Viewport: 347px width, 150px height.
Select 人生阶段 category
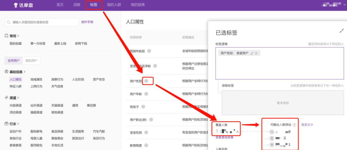click(78, 79)
